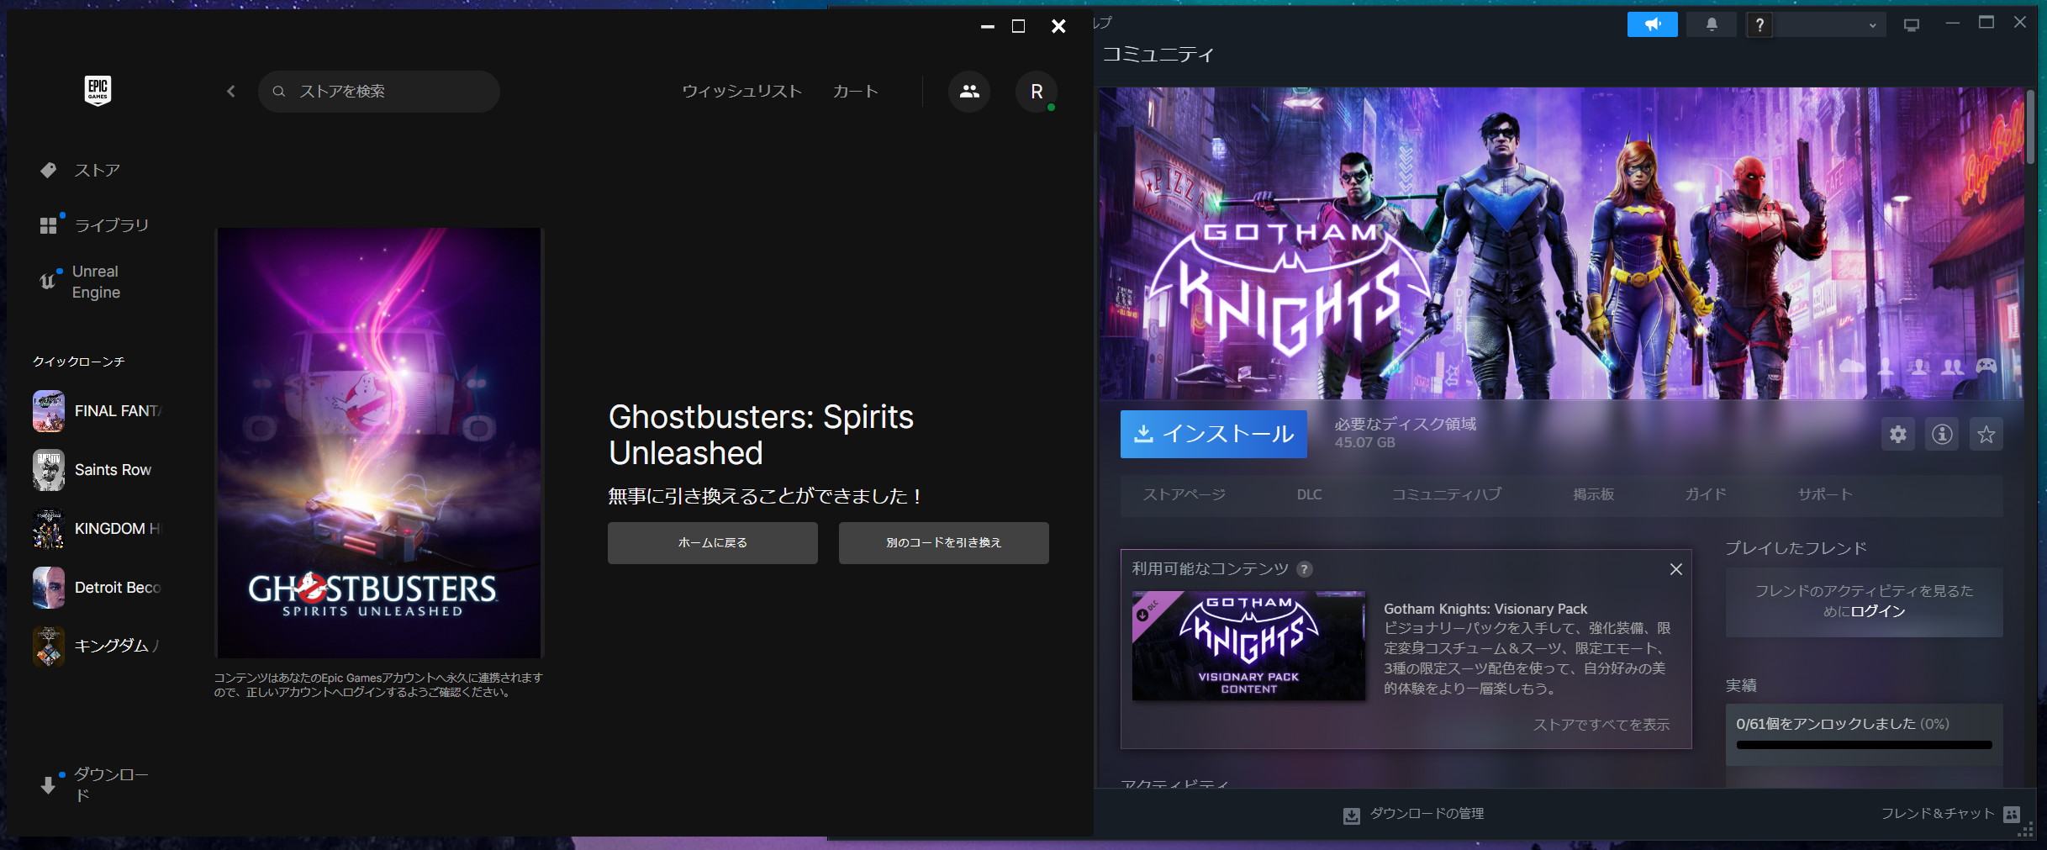The height and width of the screenshot is (850, 2047).
Task: Click the game controller support icon on banner
Action: [x=1986, y=367]
